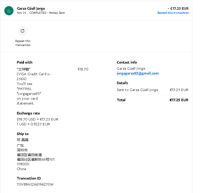200x193 pixels.
Task: Open the top-right Repeat this transaction link
Action: (x=173, y=13)
